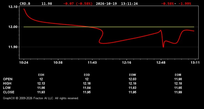The image size is (204, 109).
Task: Click the last price 11.98 in header
Action: pos(47,4)
